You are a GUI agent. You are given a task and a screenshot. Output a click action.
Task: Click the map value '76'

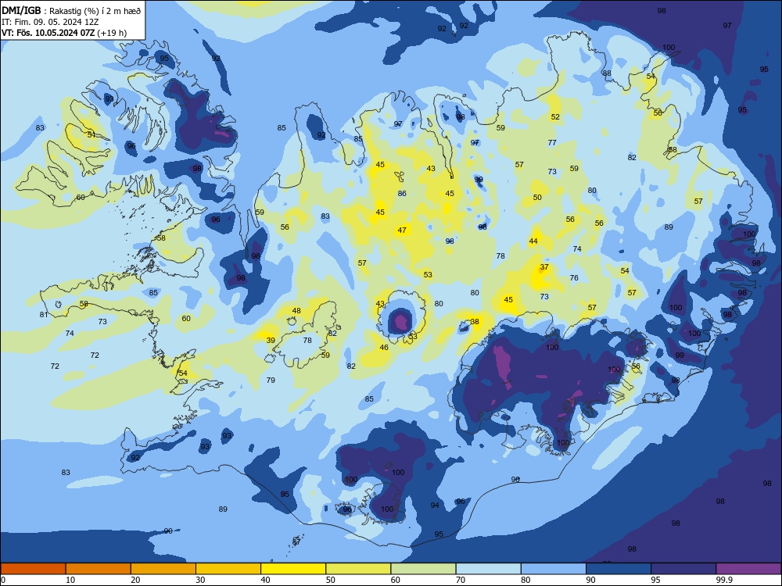point(574,278)
